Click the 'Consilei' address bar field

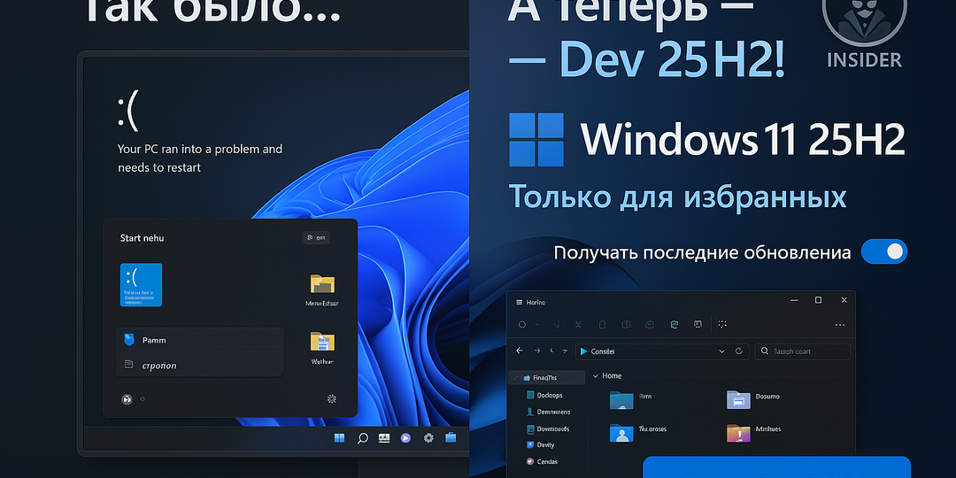[661, 351]
